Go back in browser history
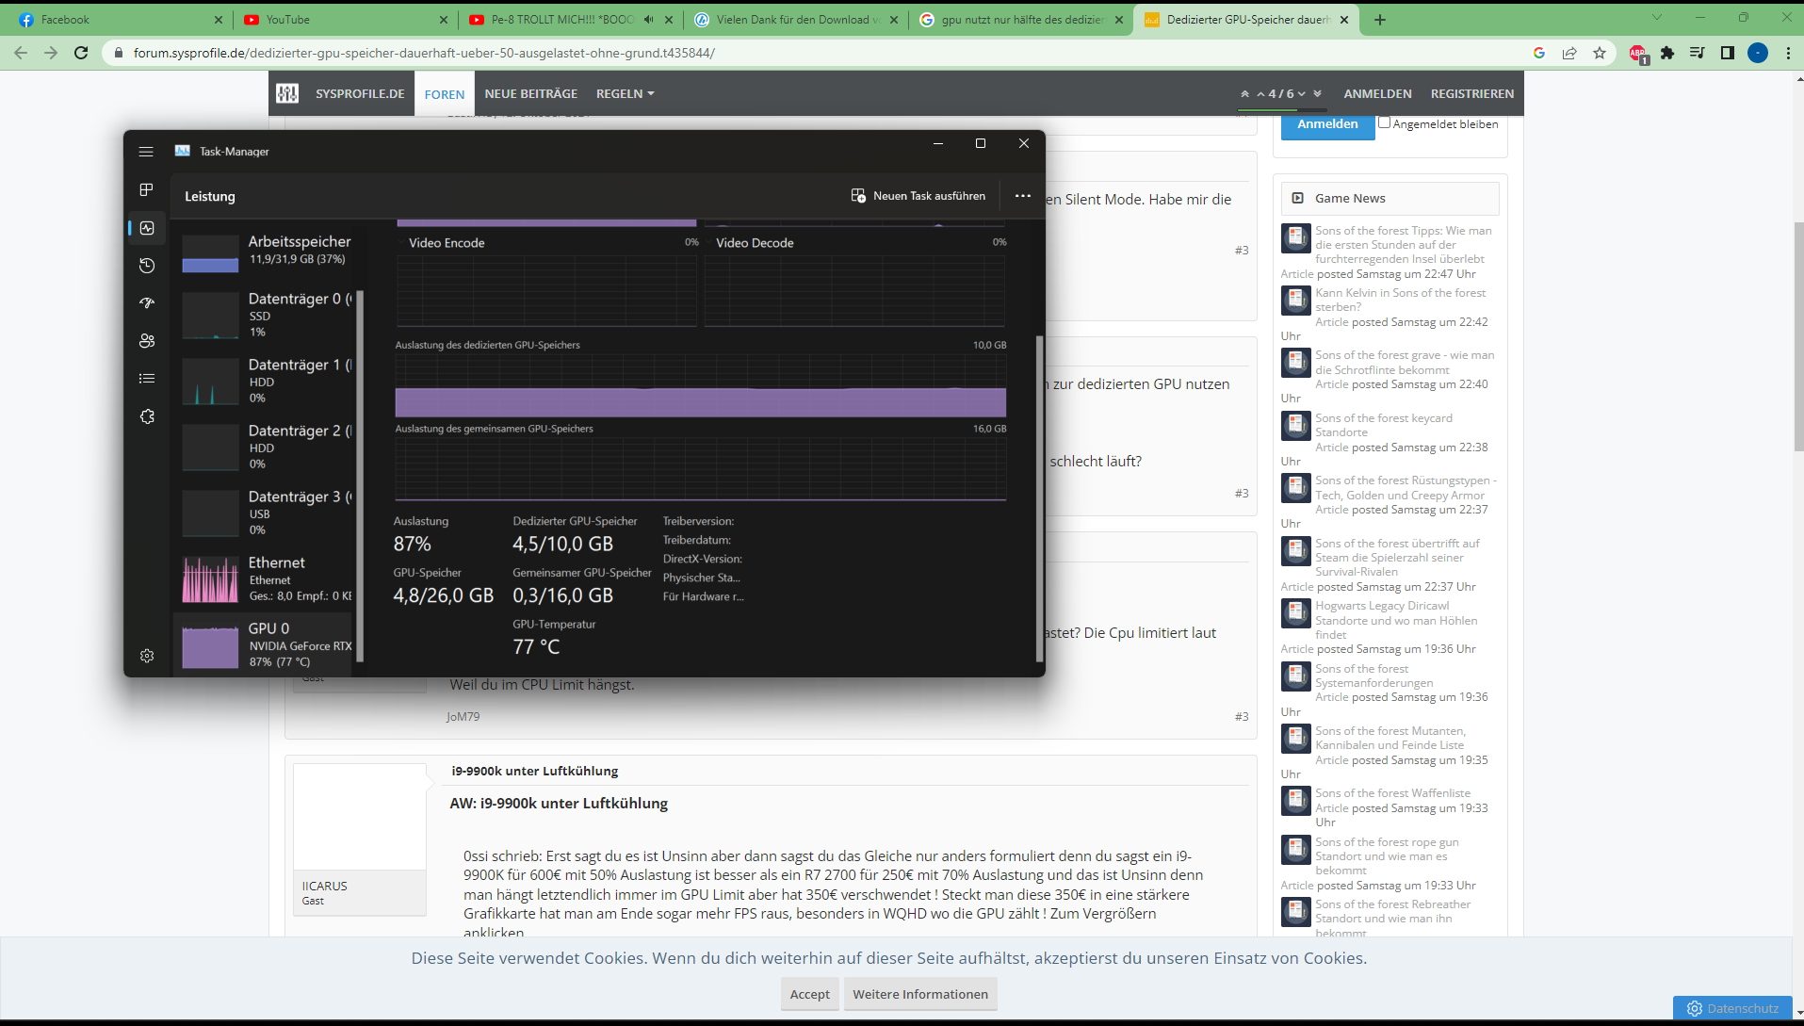Image resolution: width=1804 pixels, height=1026 pixels. (x=21, y=53)
